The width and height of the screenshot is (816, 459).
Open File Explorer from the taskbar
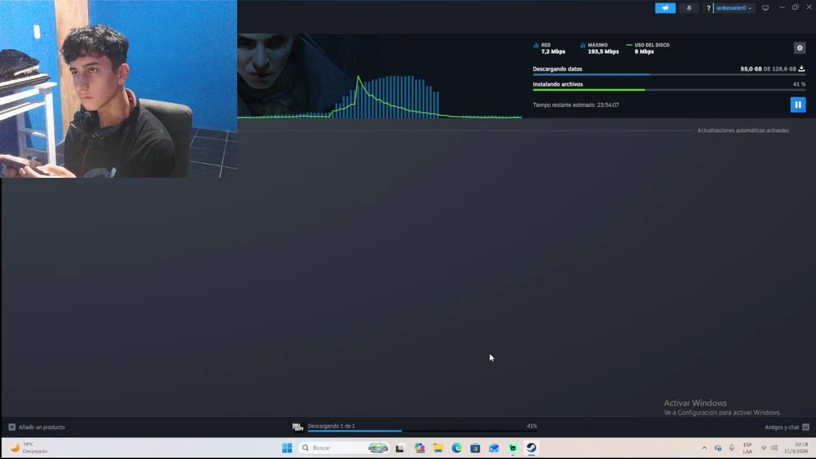[438, 448]
